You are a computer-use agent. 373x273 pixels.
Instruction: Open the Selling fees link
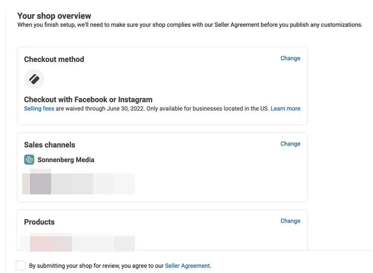[x=39, y=109]
